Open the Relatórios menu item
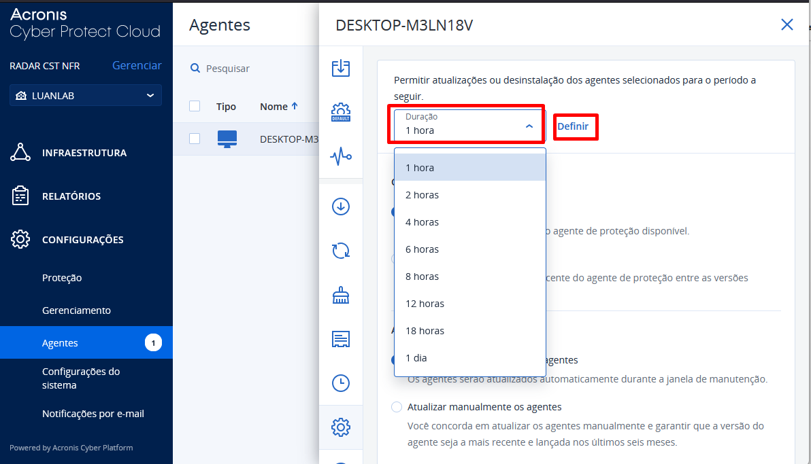Viewport: 811px width, 464px height. pyautogui.click(x=71, y=196)
